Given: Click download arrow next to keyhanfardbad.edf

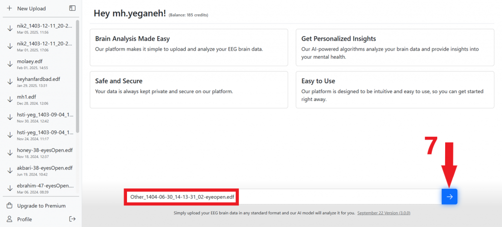Looking at the screenshot, I should [10, 81].
